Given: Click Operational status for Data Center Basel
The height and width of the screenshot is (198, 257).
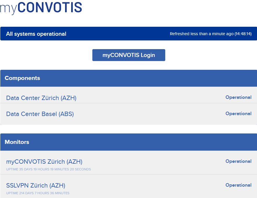Looking at the screenshot, I should pos(238,114).
